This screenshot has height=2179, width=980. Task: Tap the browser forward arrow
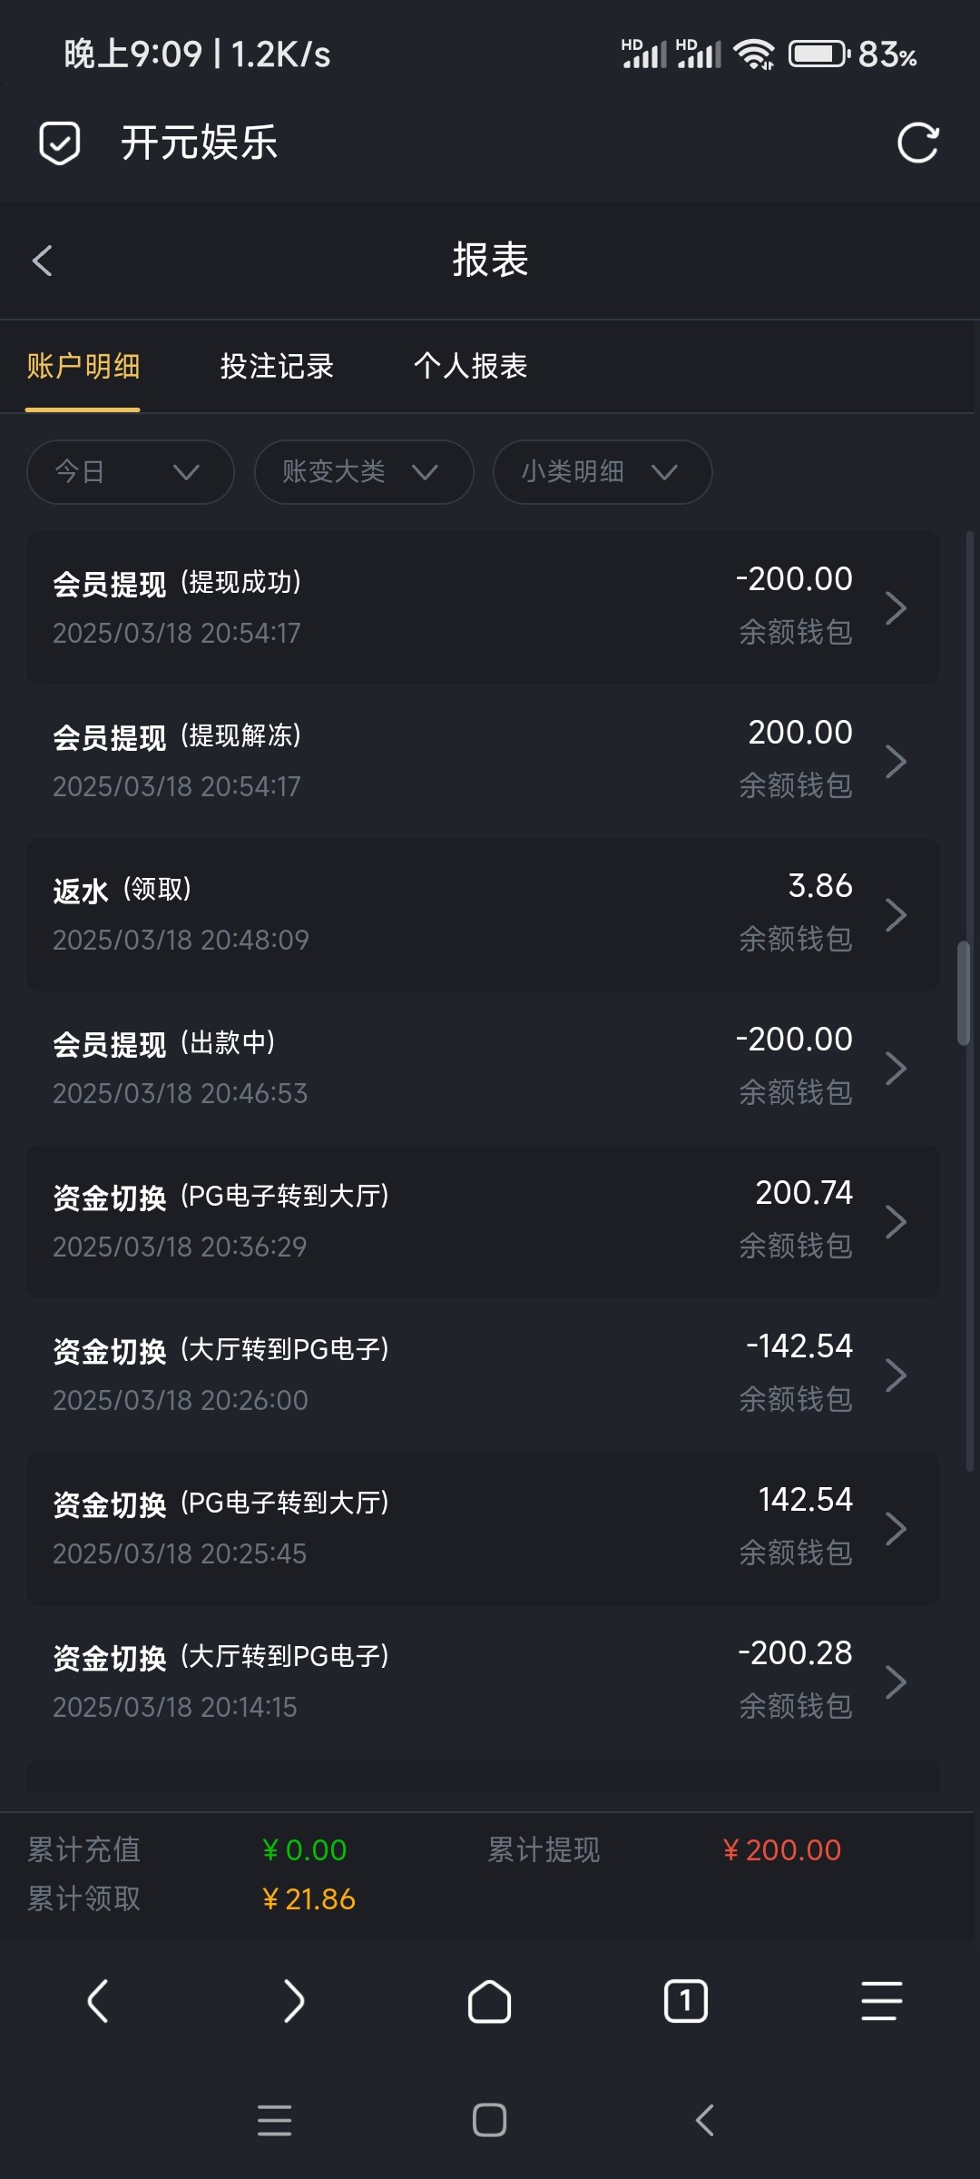point(293,2001)
